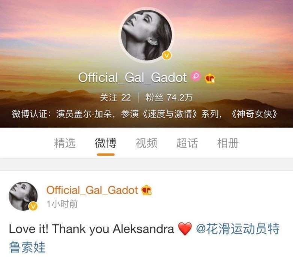Click the crown icon beside post username
293x260 pixels.
[146, 190]
